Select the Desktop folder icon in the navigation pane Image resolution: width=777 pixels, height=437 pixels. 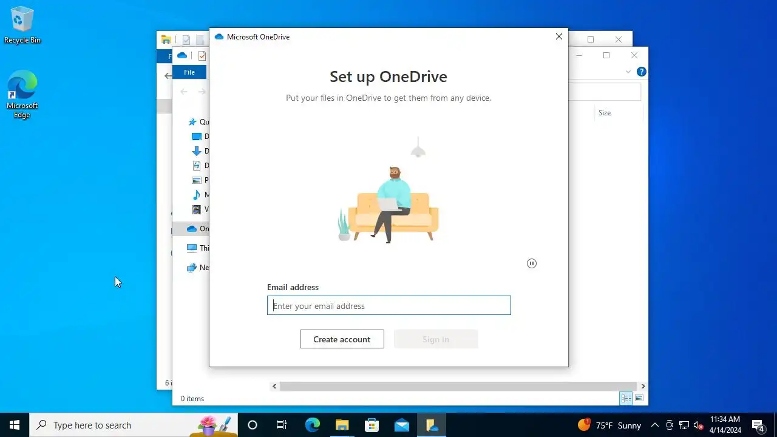(x=197, y=137)
